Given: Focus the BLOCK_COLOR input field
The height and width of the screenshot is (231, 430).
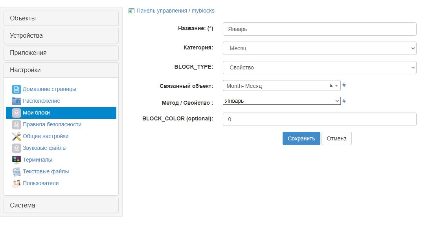Looking at the screenshot, I should 320,119.
